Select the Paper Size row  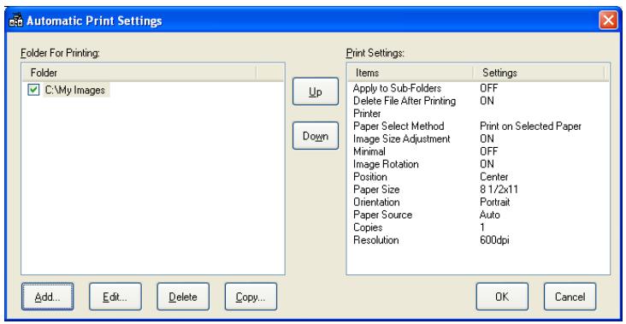(x=477, y=190)
